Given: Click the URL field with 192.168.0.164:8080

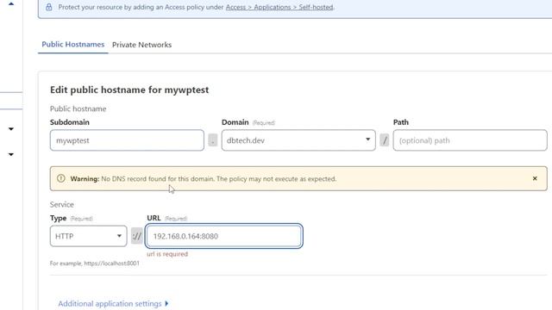Looking at the screenshot, I should (224, 236).
